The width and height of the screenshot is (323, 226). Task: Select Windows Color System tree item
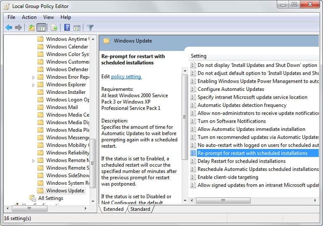point(68,54)
